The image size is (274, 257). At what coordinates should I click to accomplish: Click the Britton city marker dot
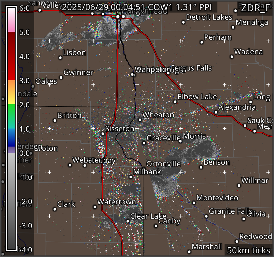(55, 120)
